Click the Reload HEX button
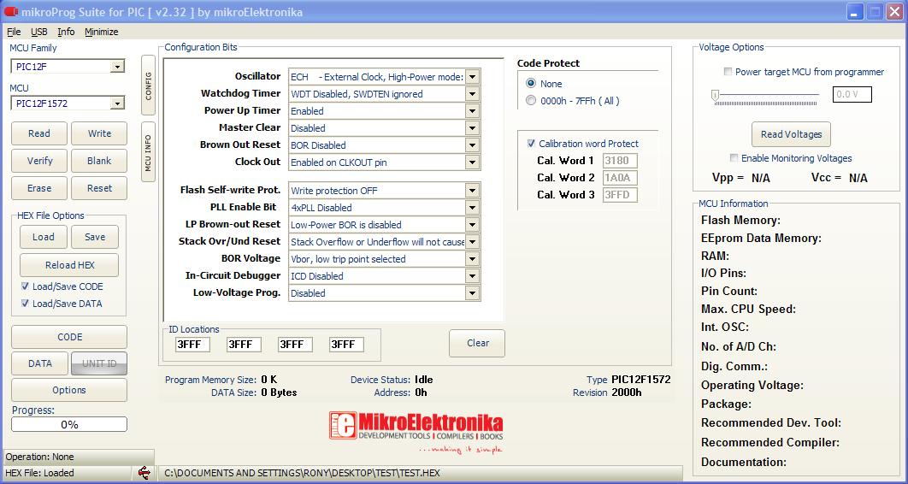This screenshot has height=484, width=908. [69, 265]
